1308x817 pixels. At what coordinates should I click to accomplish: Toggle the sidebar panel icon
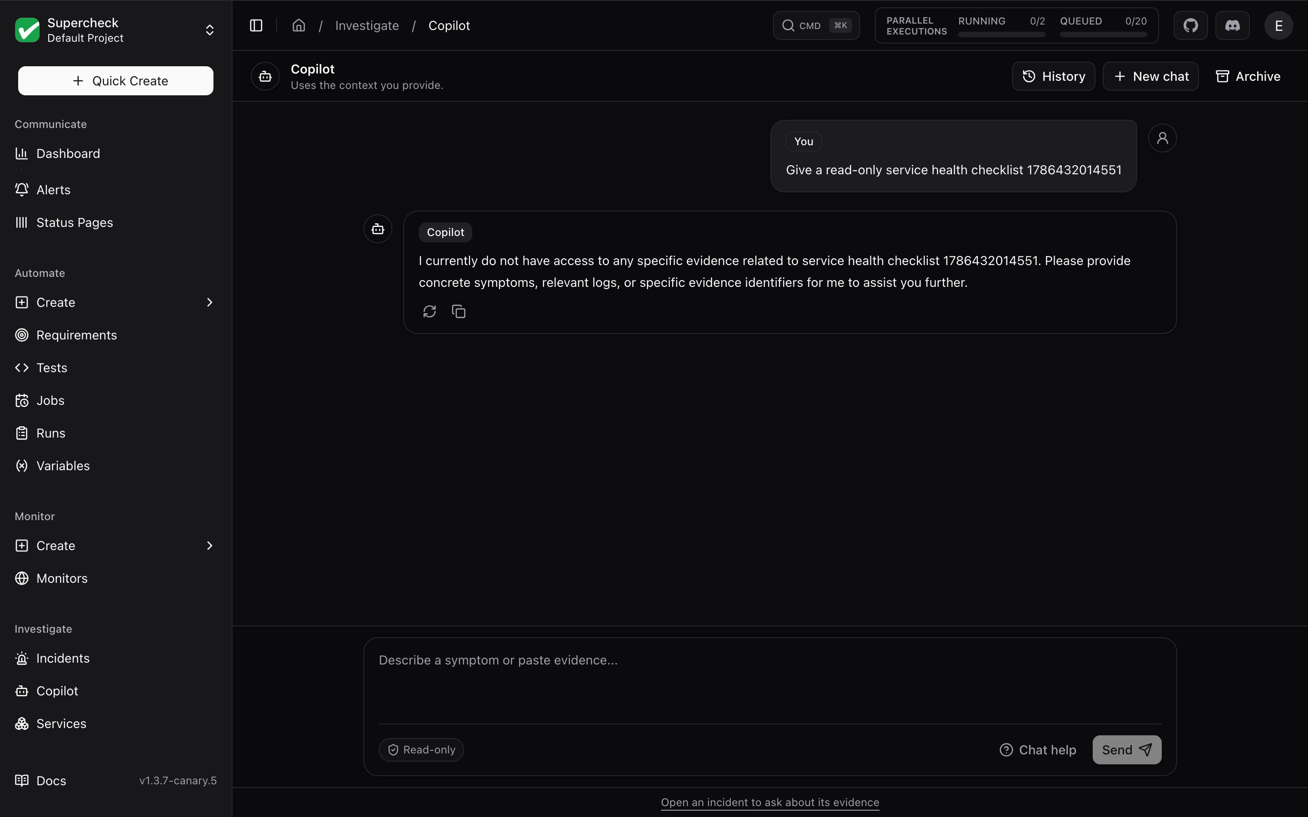pyautogui.click(x=256, y=25)
